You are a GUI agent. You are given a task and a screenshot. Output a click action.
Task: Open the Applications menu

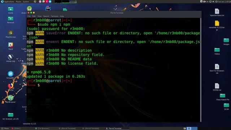tap(9, 1)
